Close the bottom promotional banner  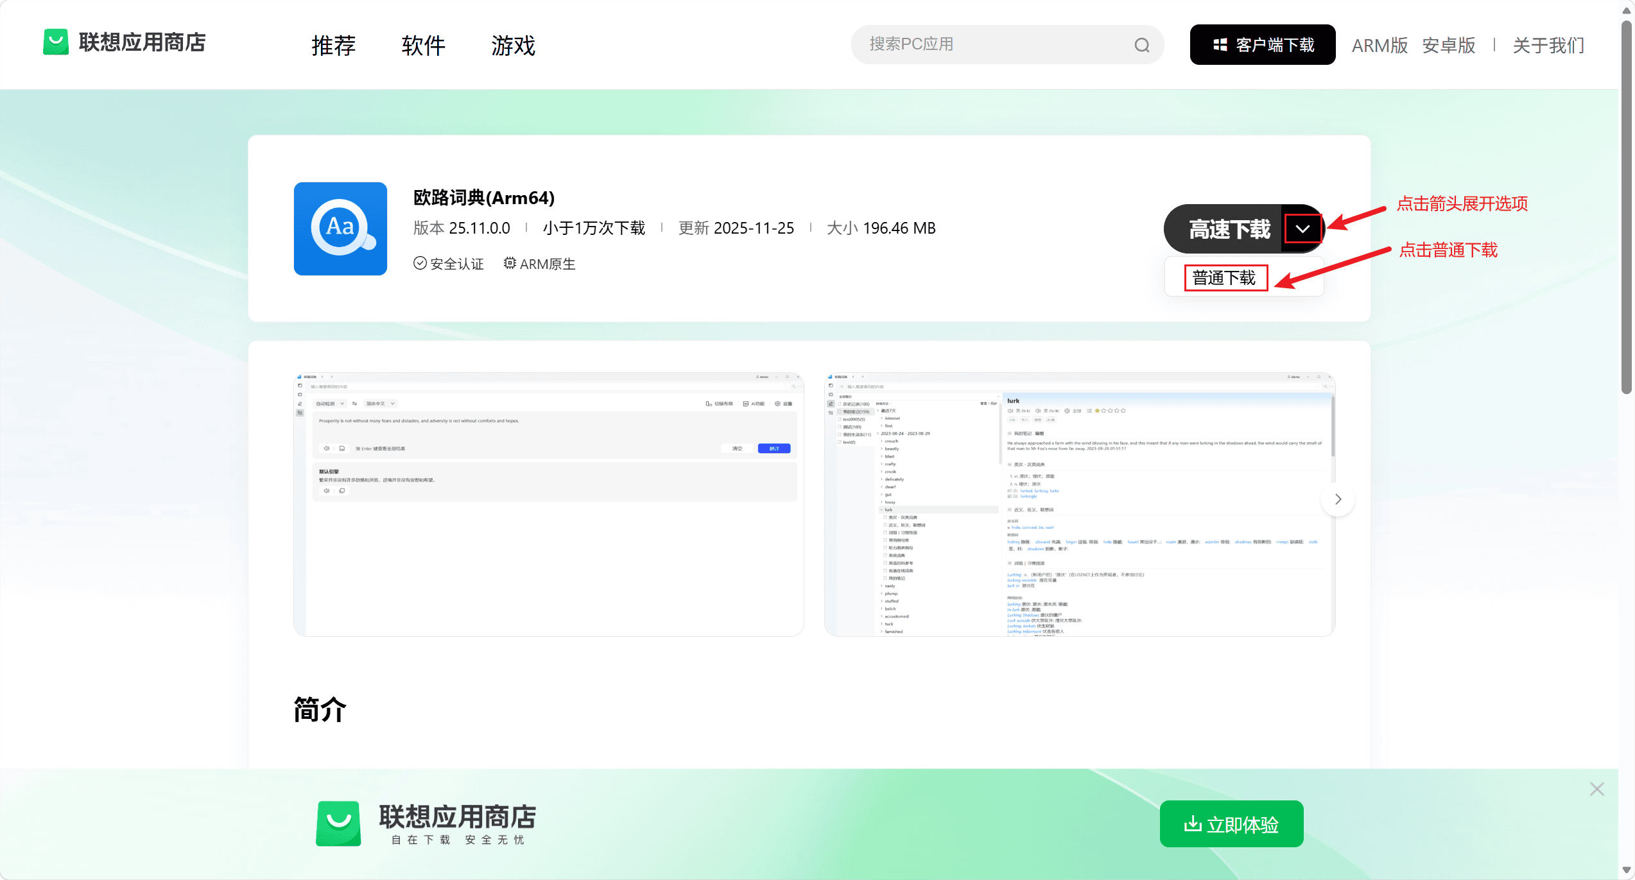pyautogui.click(x=1597, y=789)
